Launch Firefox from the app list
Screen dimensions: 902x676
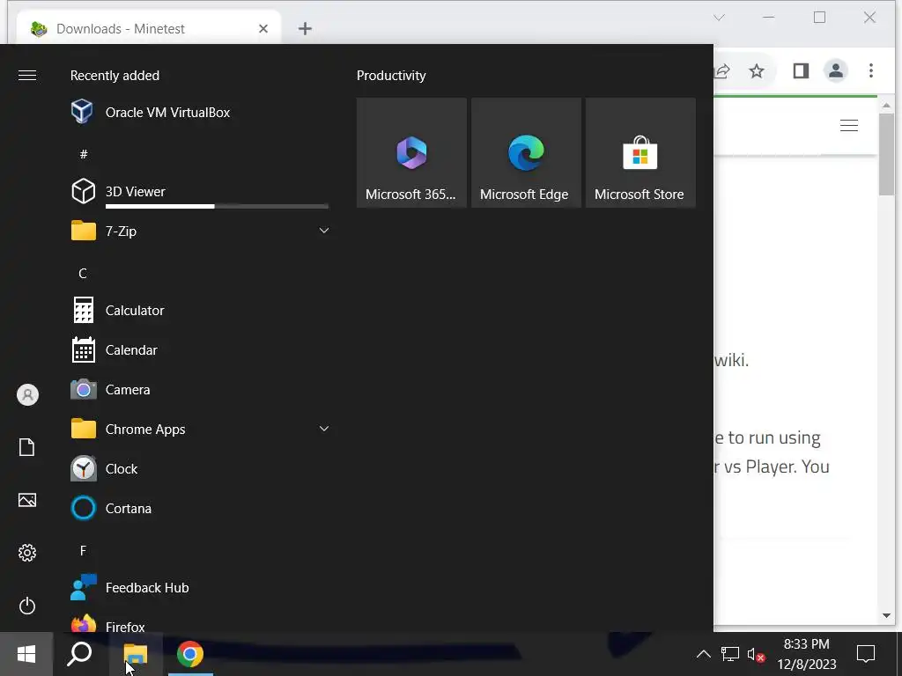(198, 624)
